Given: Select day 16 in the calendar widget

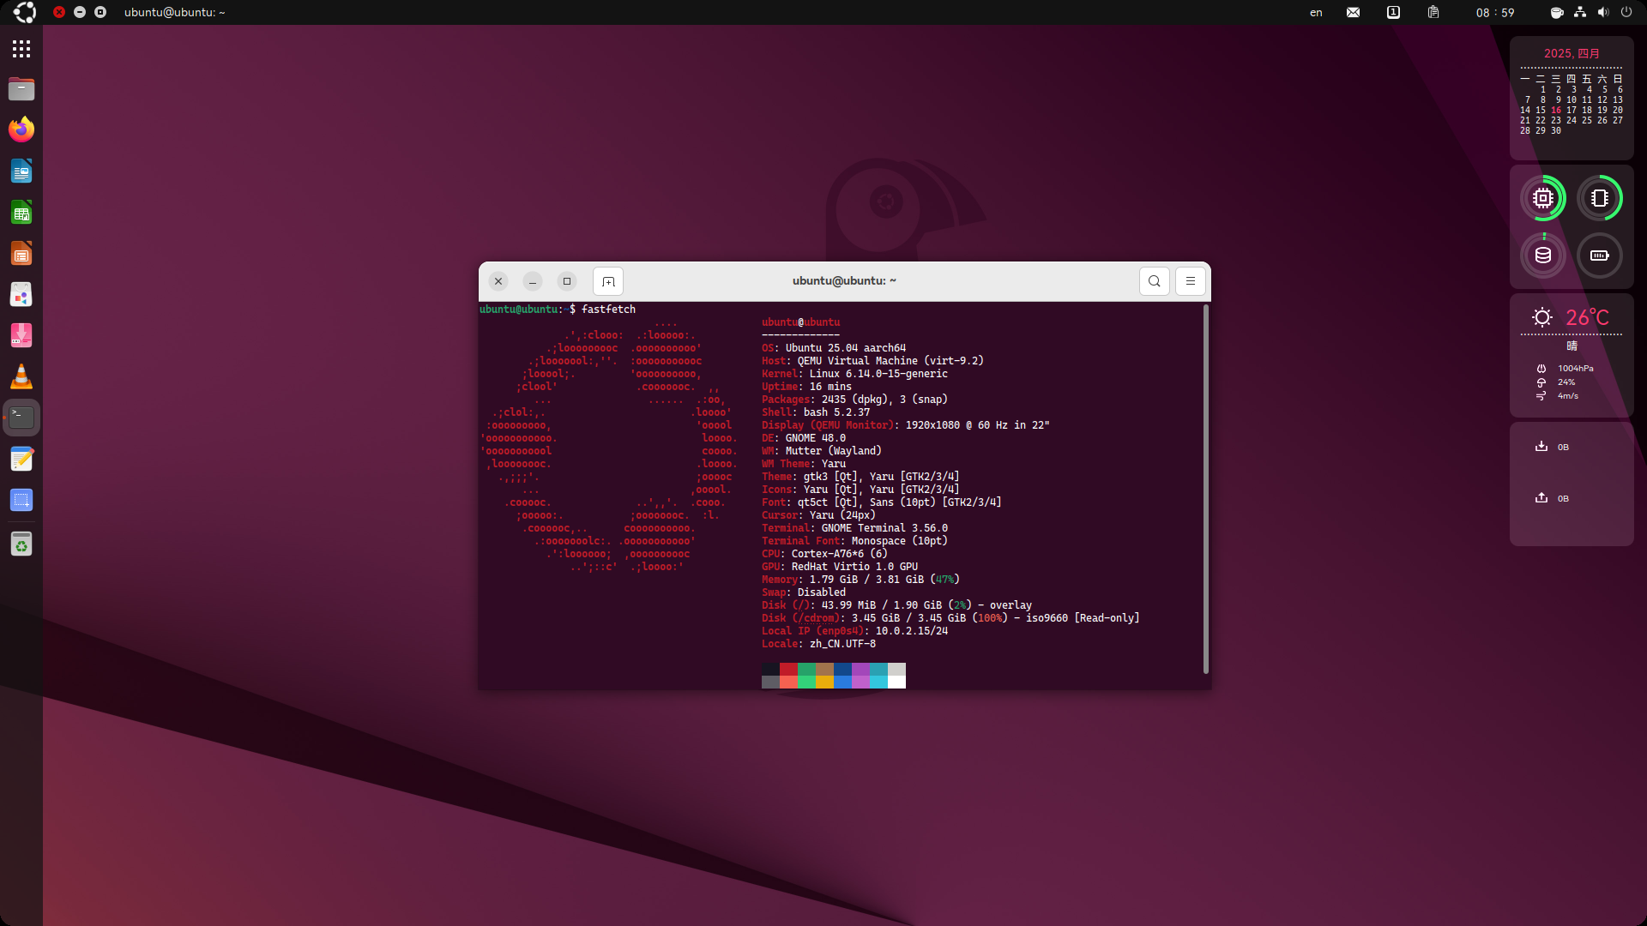Looking at the screenshot, I should tap(1556, 110).
